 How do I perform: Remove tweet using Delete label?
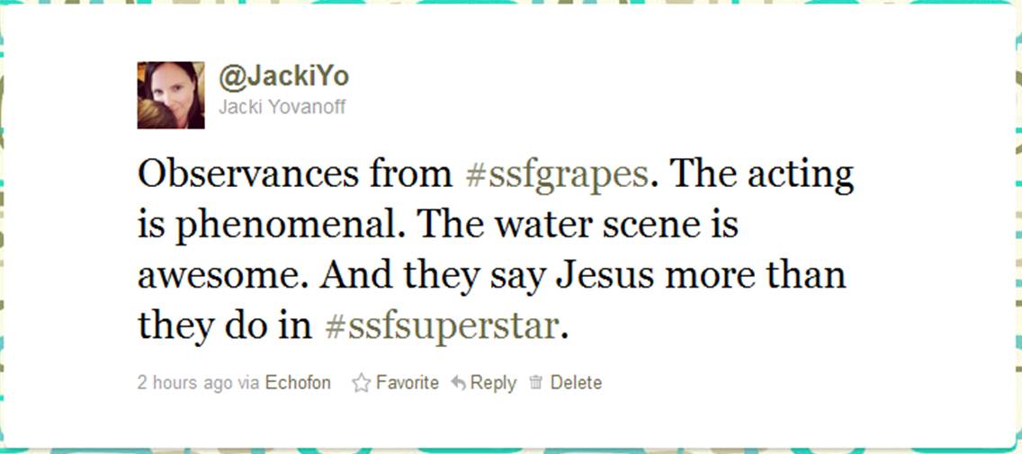pos(576,382)
